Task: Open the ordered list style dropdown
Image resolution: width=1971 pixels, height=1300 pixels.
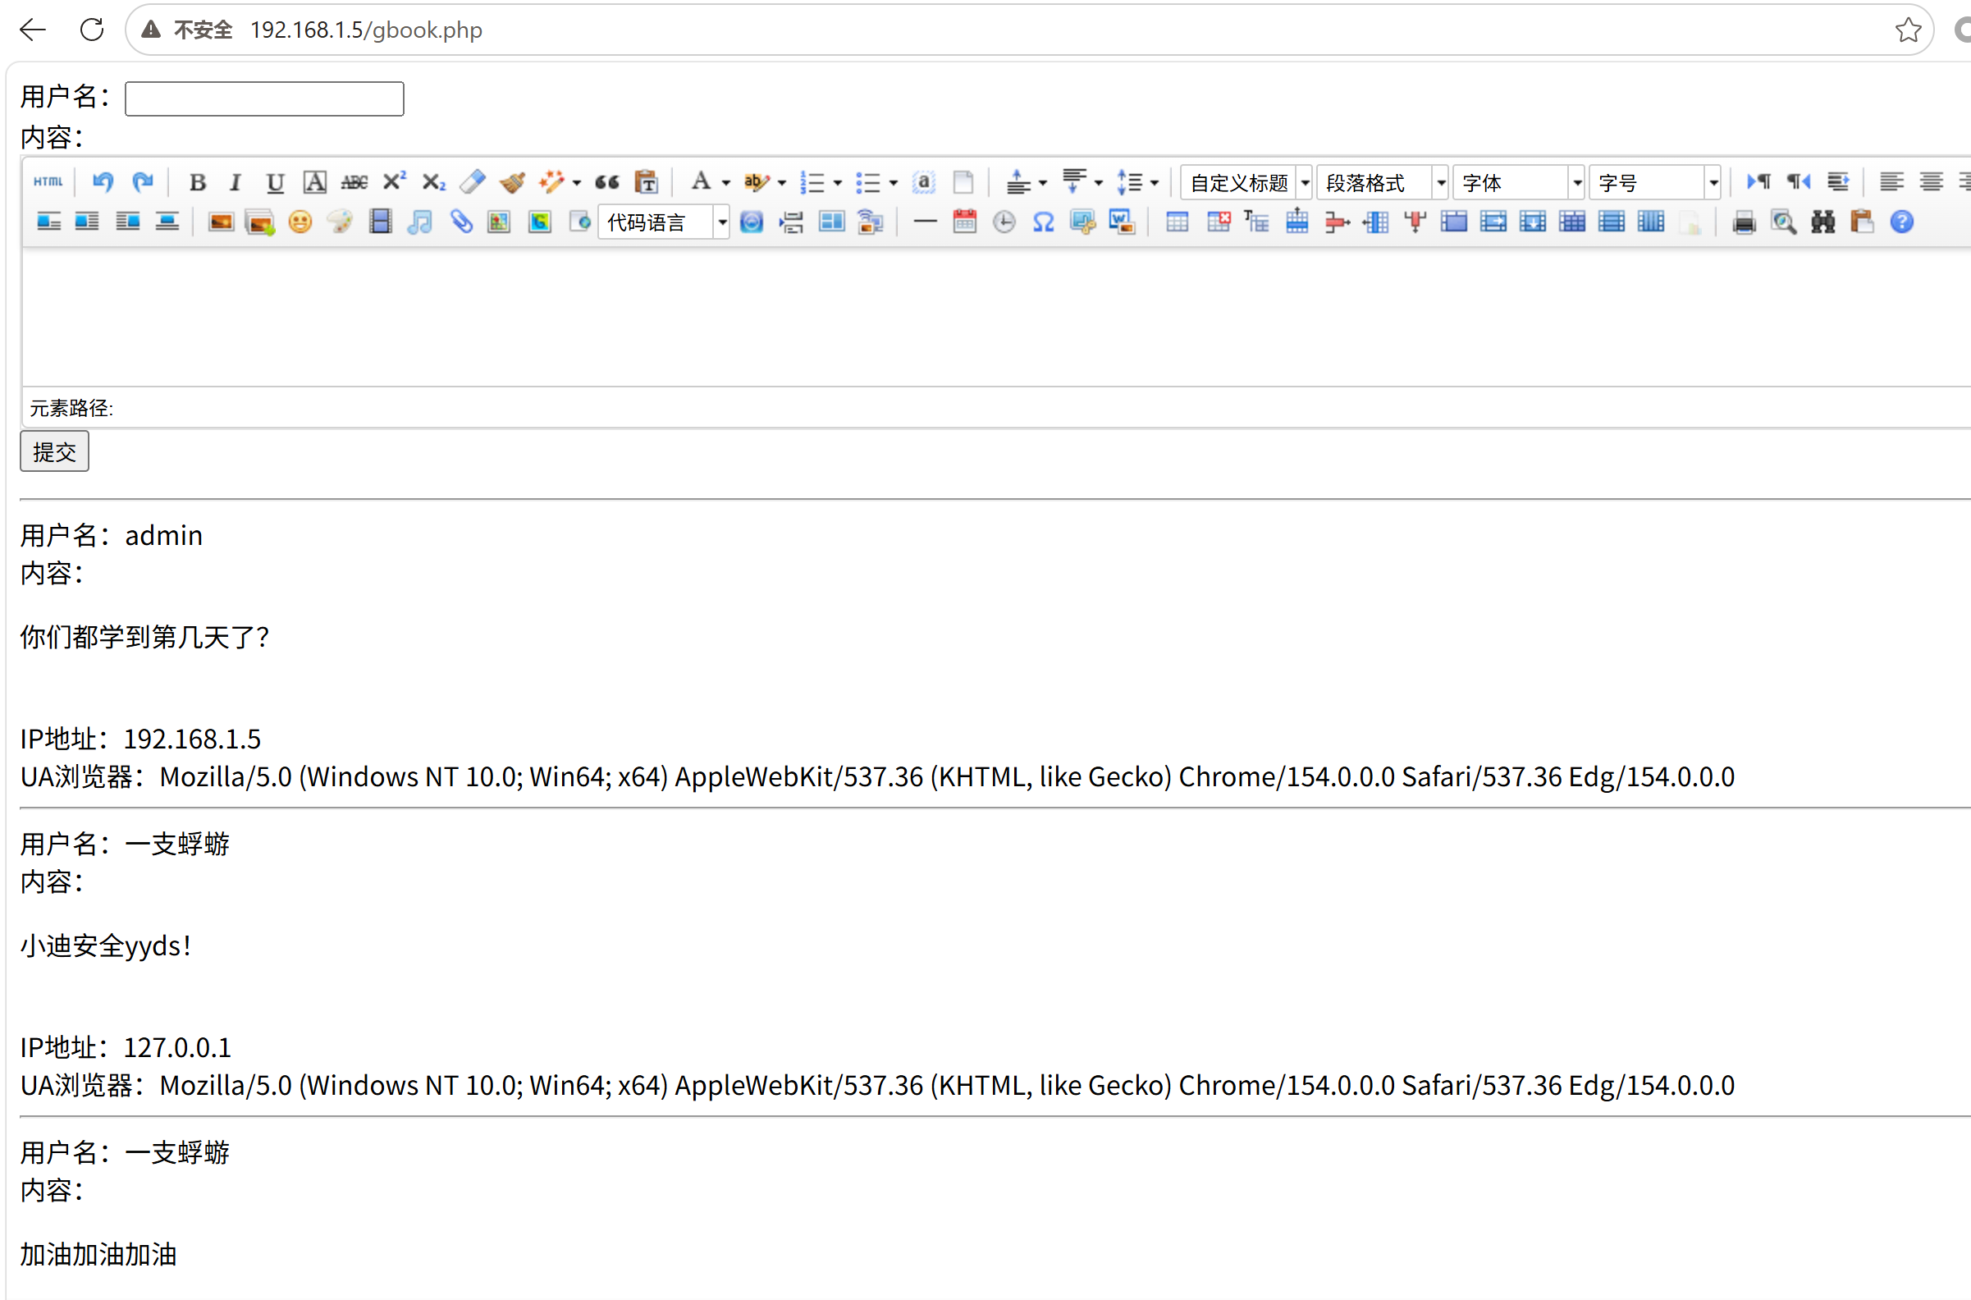Action: coord(838,183)
